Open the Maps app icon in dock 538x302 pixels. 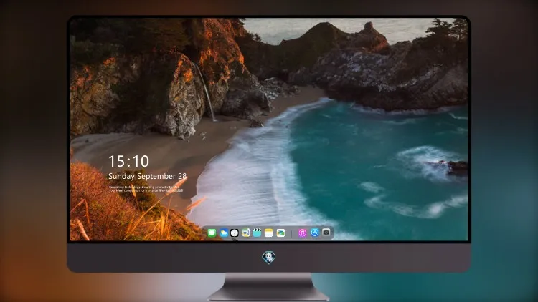[x=245, y=233]
